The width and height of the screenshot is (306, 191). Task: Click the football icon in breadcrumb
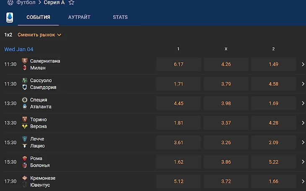coord(10,3)
